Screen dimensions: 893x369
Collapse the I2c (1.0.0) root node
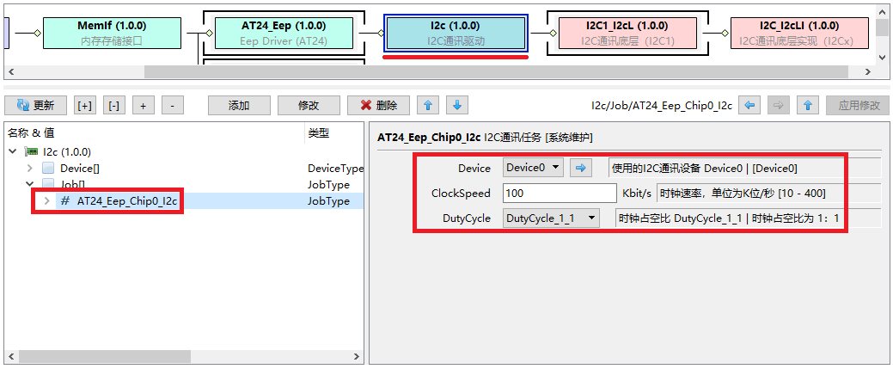point(14,152)
